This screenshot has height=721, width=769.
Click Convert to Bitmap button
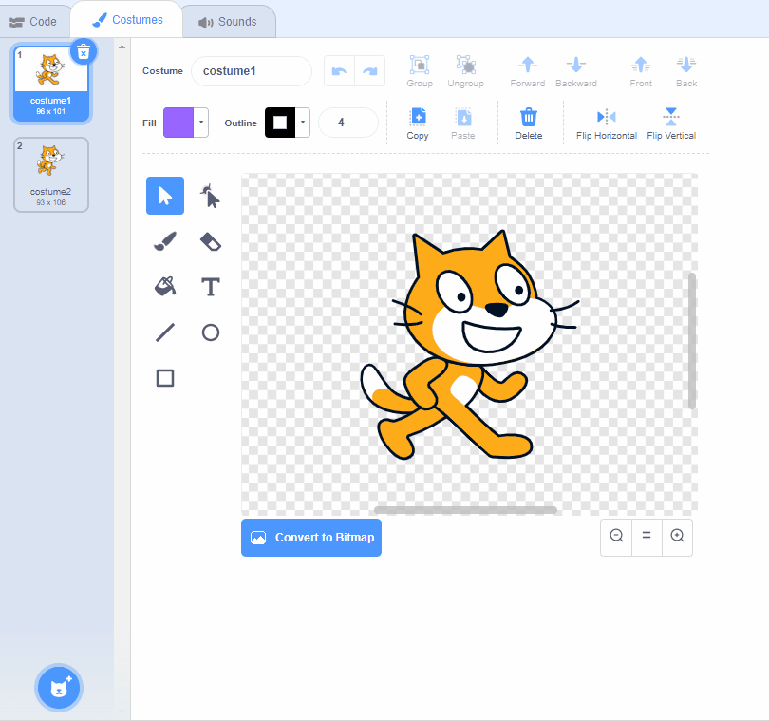311,538
